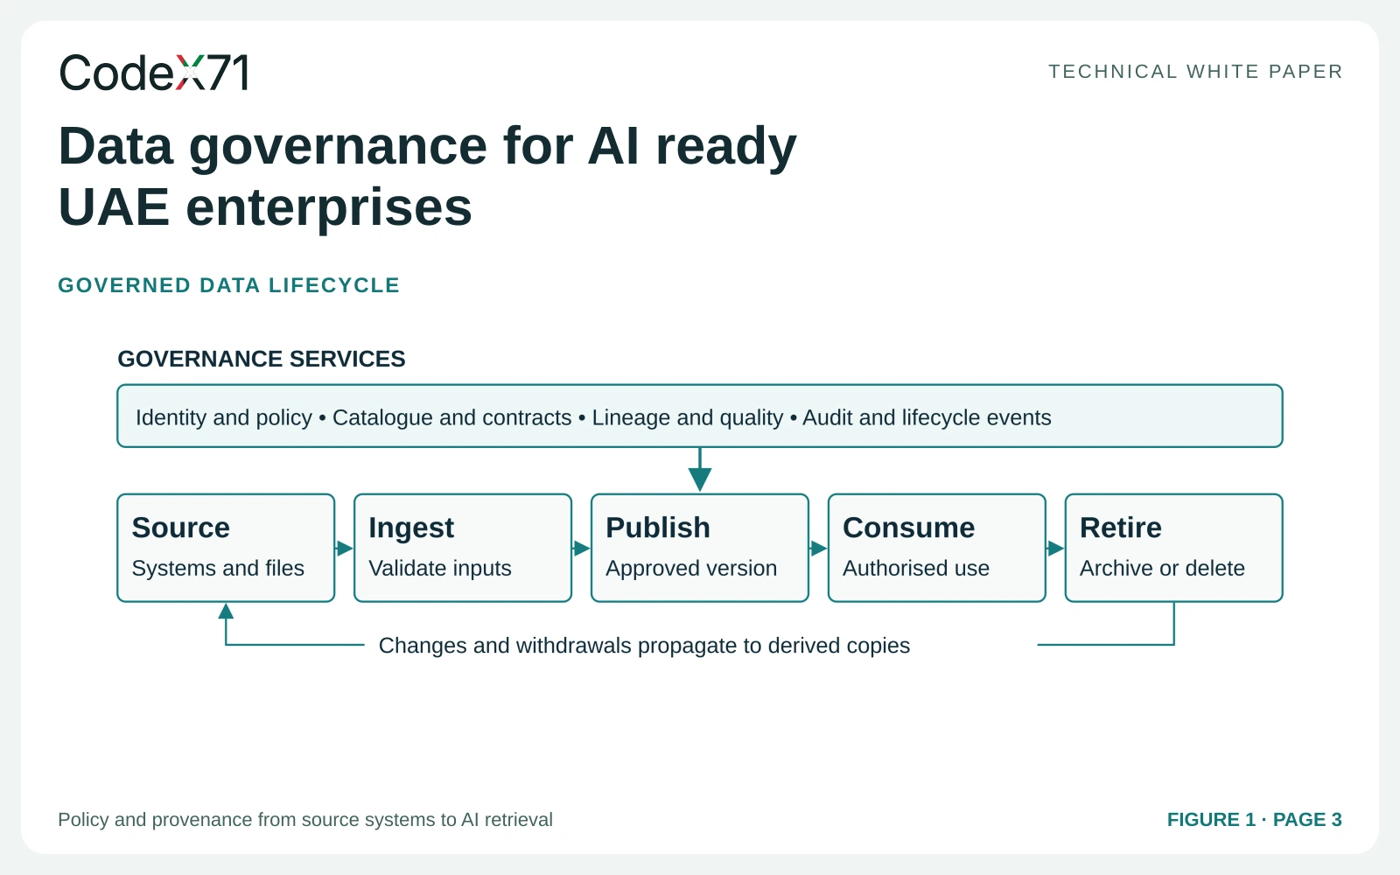
Task: Select the 'GOVERNED DATA LIFECYCLE' heading
Action: pyautogui.click(x=228, y=285)
